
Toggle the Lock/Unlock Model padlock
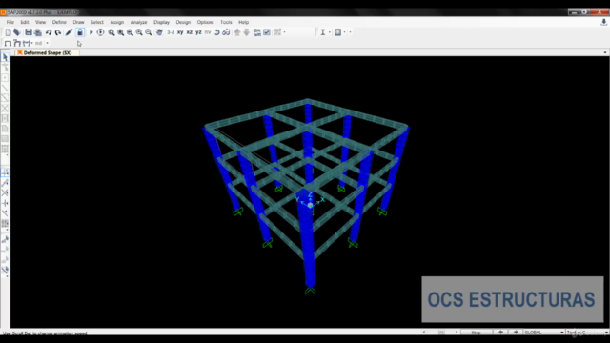pos(80,32)
